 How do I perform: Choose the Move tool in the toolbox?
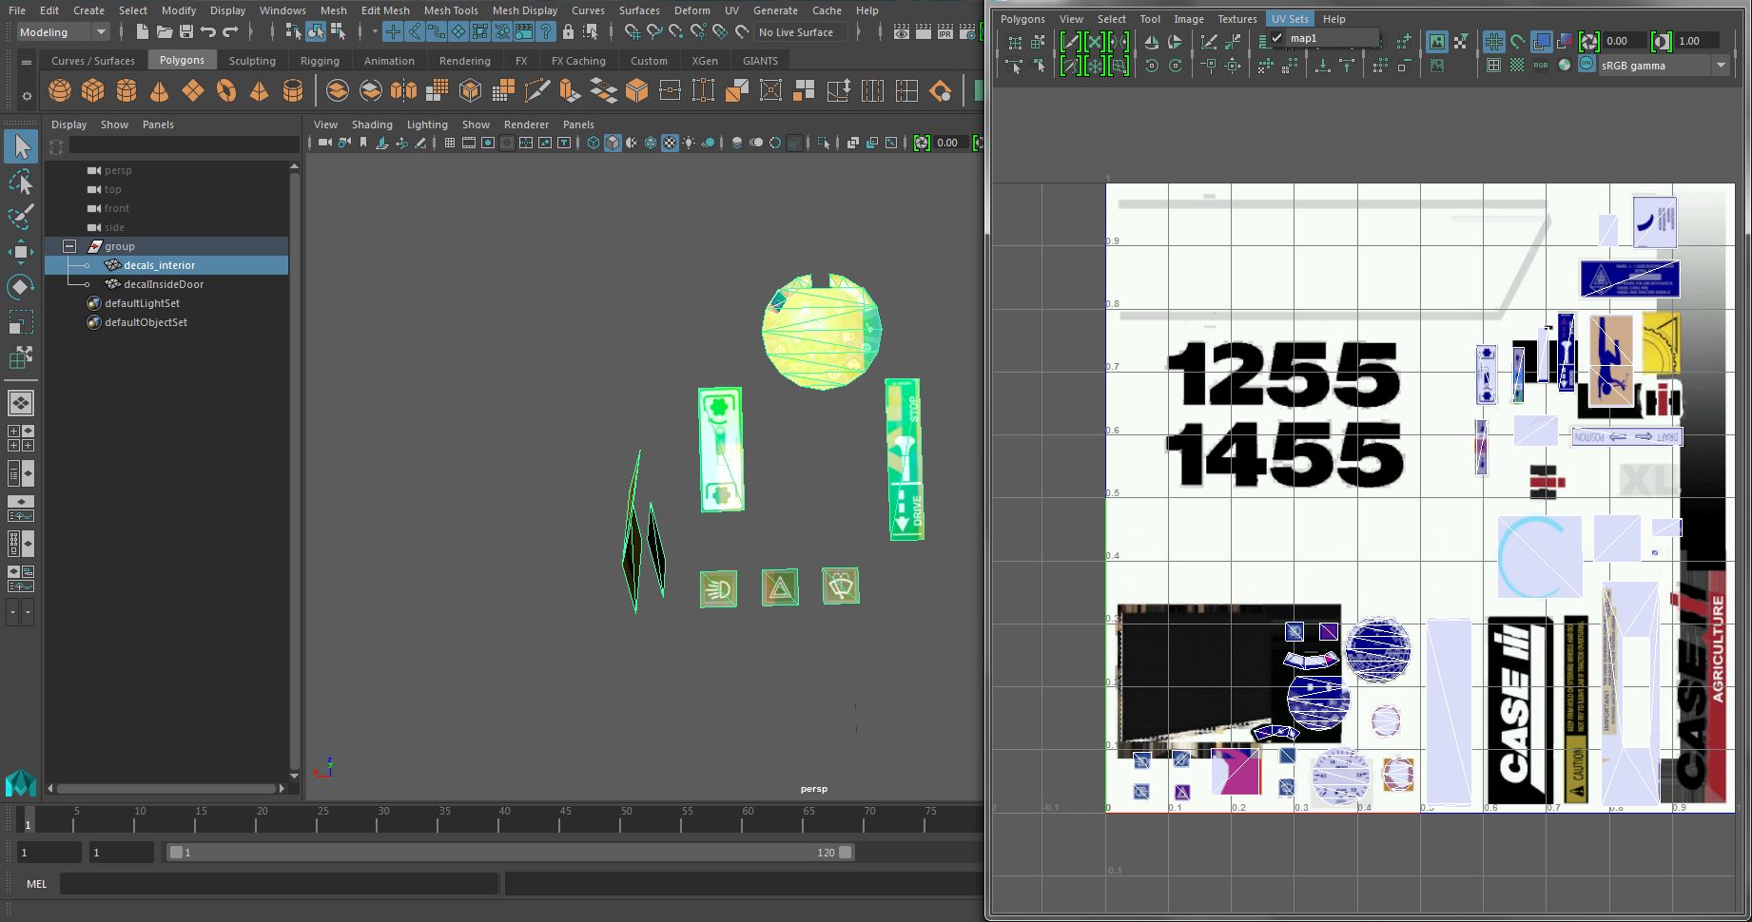click(x=21, y=252)
